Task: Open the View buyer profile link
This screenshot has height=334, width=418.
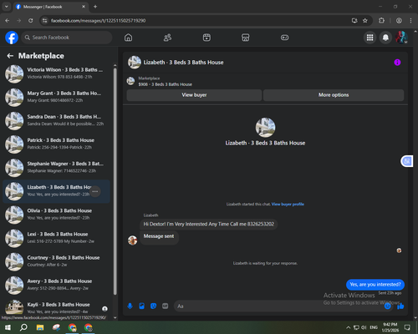Action: (288, 205)
